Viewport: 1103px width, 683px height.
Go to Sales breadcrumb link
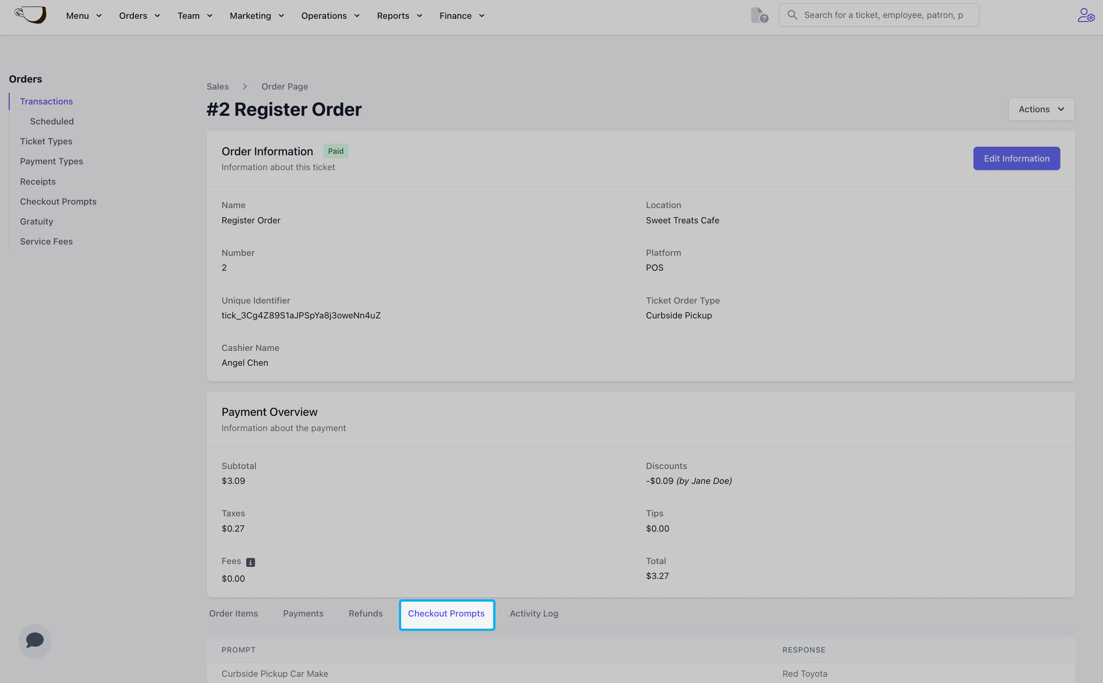coord(217,86)
